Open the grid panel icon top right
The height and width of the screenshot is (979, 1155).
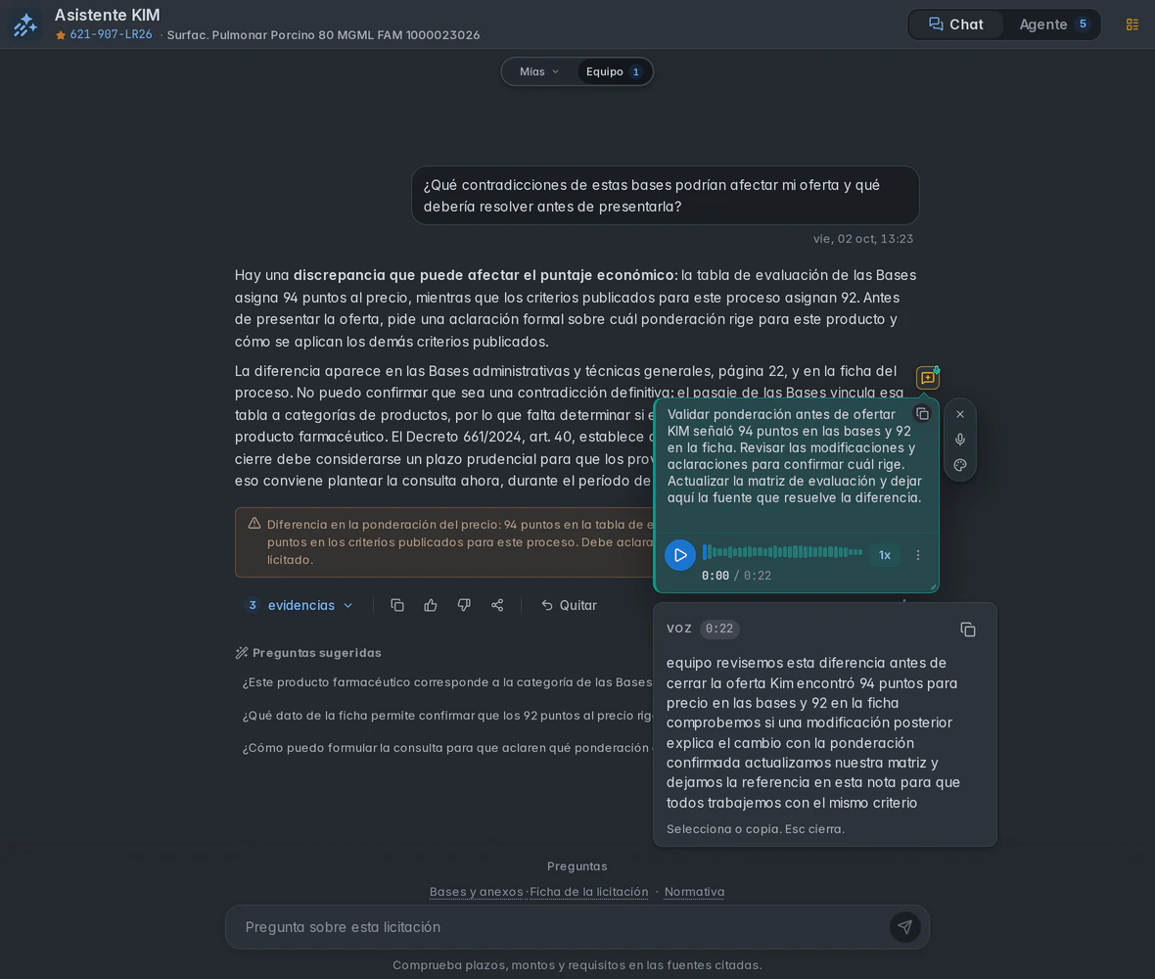[1132, 24]
